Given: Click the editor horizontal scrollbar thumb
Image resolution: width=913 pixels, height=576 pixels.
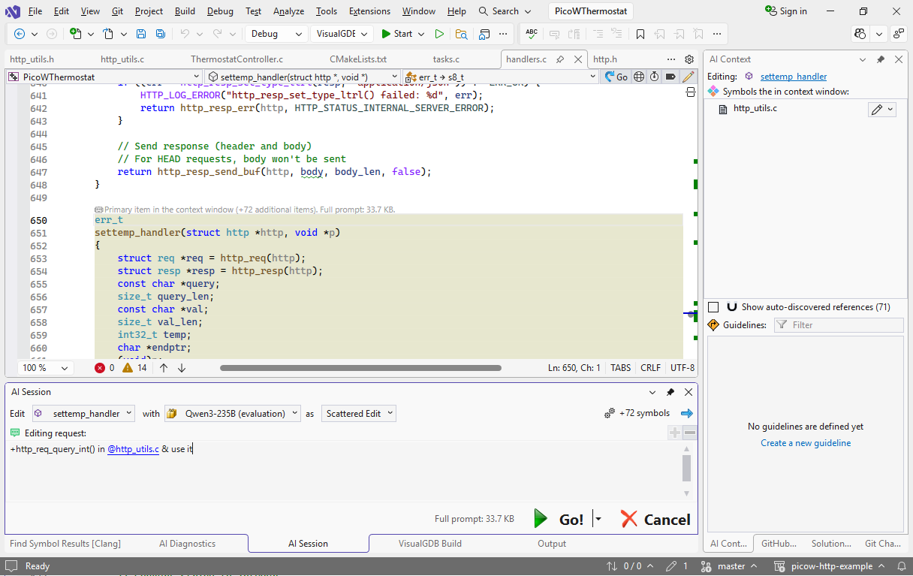Looking at the screenshot, I should (360, 368).
